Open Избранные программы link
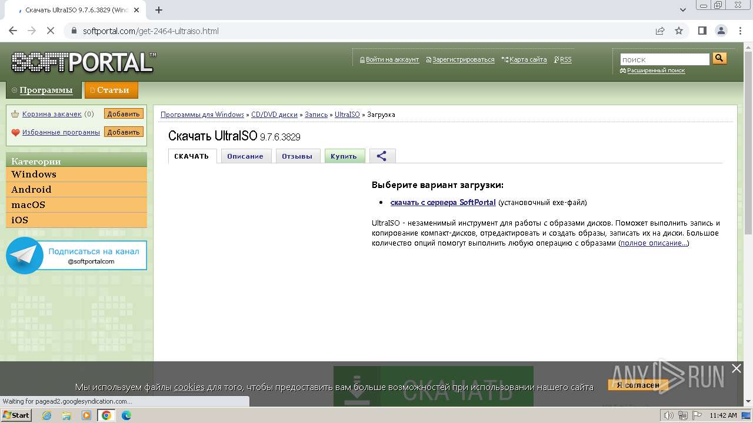The height and width of the screenshot is (423, 753). click(61, 132)
